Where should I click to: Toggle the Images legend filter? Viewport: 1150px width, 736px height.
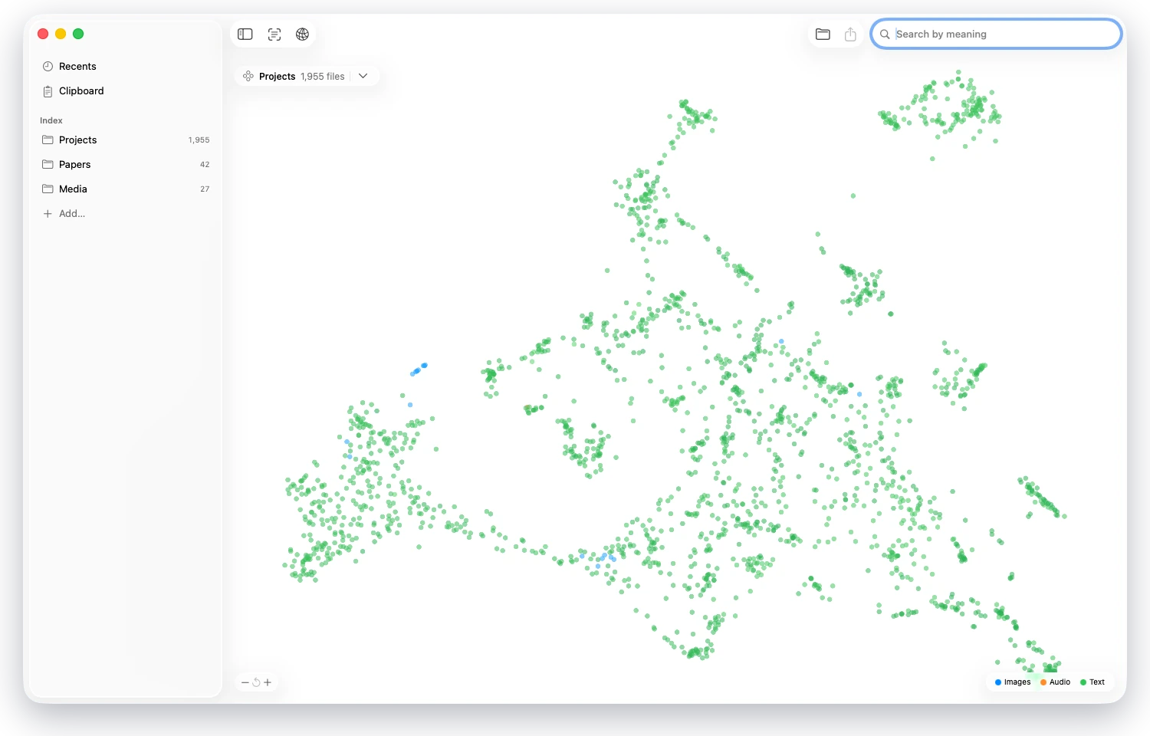point(1012,682)
